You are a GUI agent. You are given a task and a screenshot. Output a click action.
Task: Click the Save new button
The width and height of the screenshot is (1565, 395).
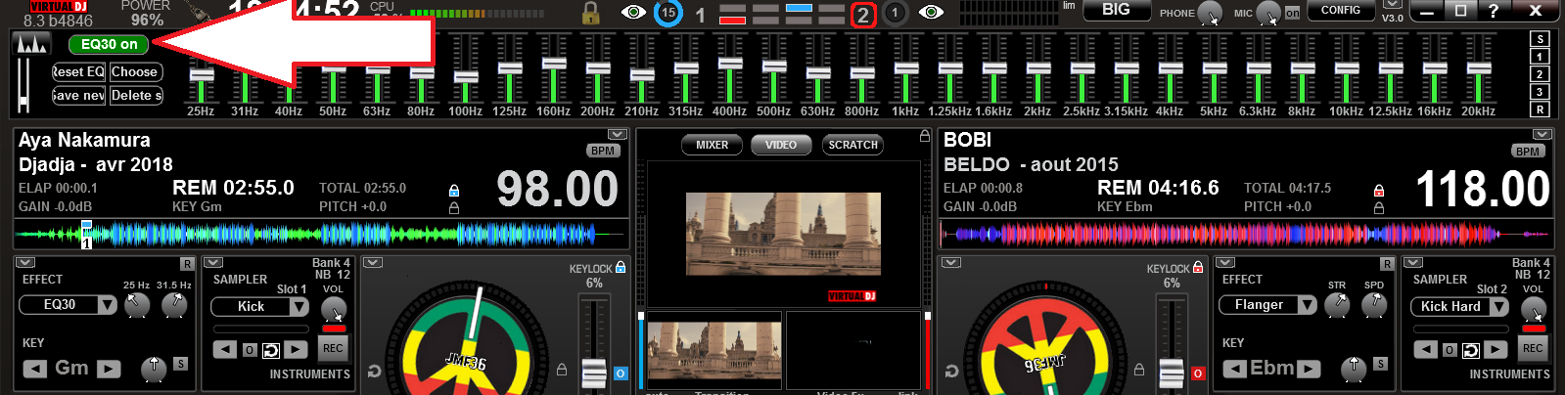click(78, 95)
